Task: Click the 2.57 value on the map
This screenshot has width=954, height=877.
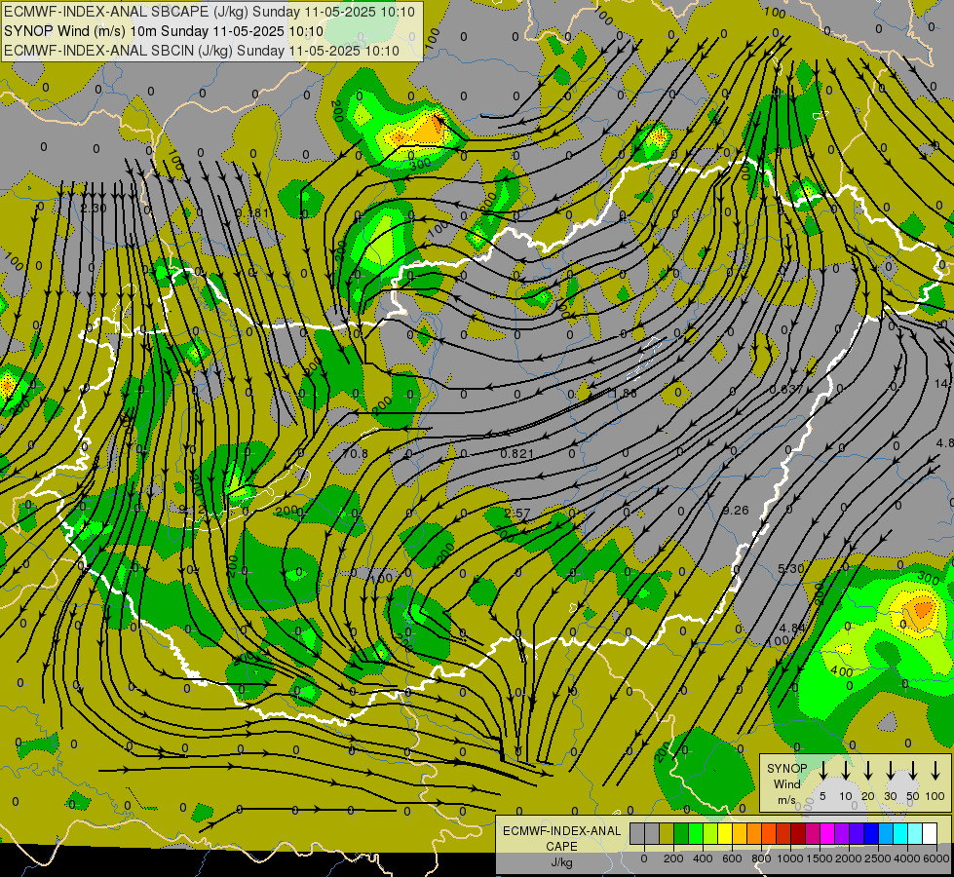Action: [x=517, y=514]
